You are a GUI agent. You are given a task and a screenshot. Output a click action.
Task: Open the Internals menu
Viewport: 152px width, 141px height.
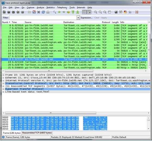(81, 8)
